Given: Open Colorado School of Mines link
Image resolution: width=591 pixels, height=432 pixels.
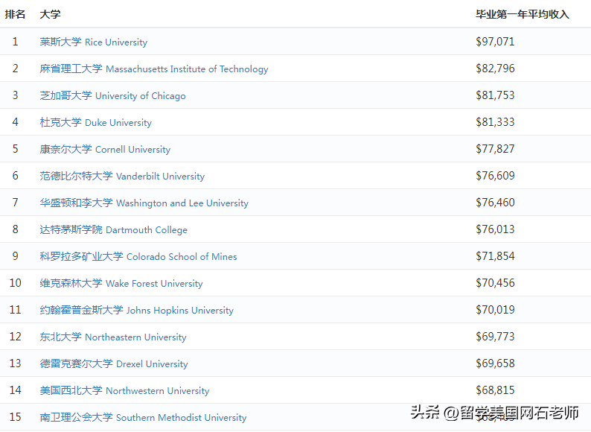Looking at the screenshot, I should [x=138, y=257].
